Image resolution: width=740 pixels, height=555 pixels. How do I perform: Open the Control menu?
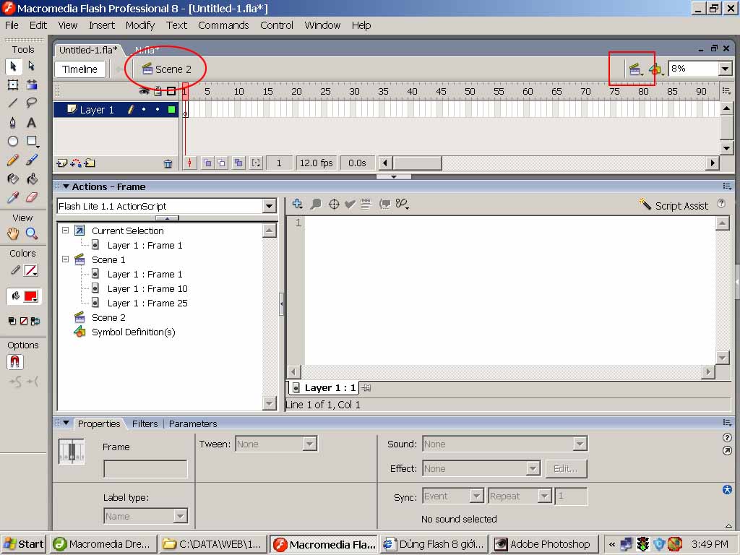pos(277,25)
